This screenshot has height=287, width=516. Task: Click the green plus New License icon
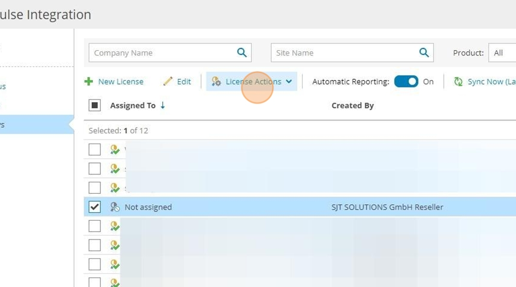coord(88,81)
